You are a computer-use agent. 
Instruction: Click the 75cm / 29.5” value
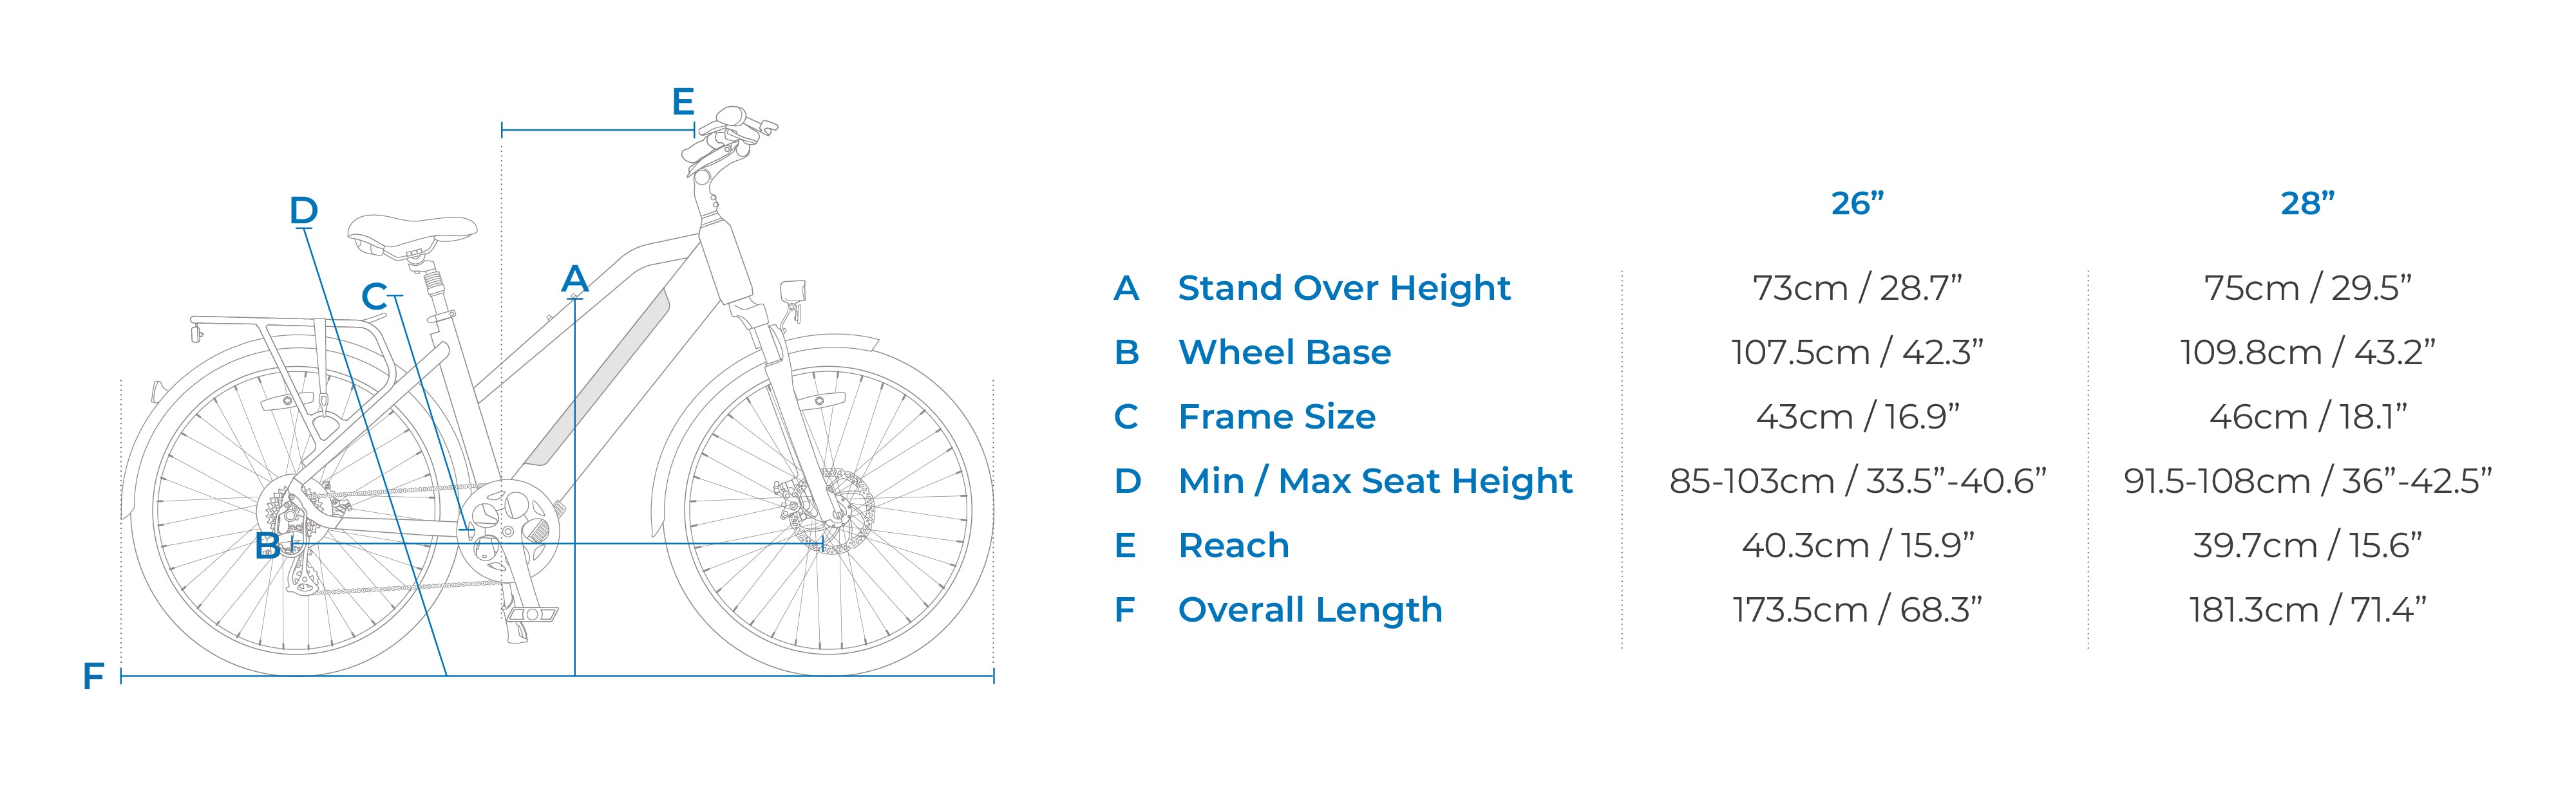tap(2307, 288)
